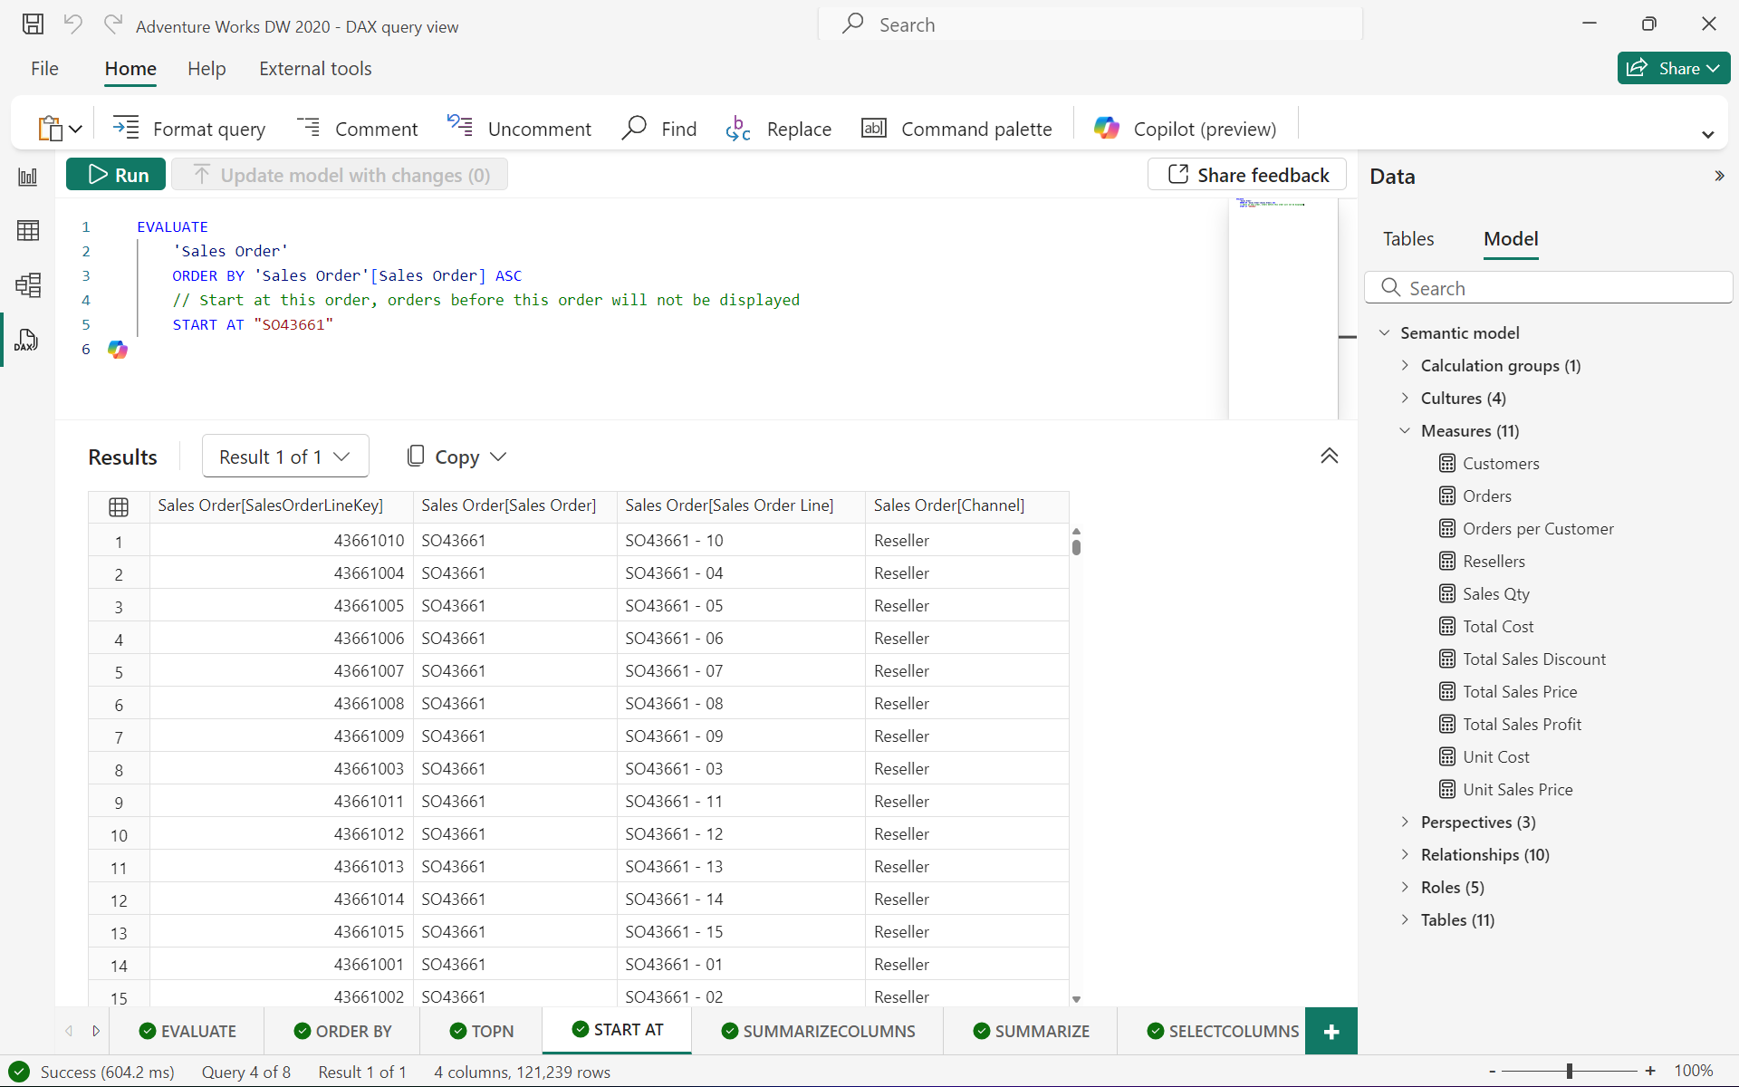The image size is (1739, 1087).
Task: Open Format query tool
Action: click(189, 129)
